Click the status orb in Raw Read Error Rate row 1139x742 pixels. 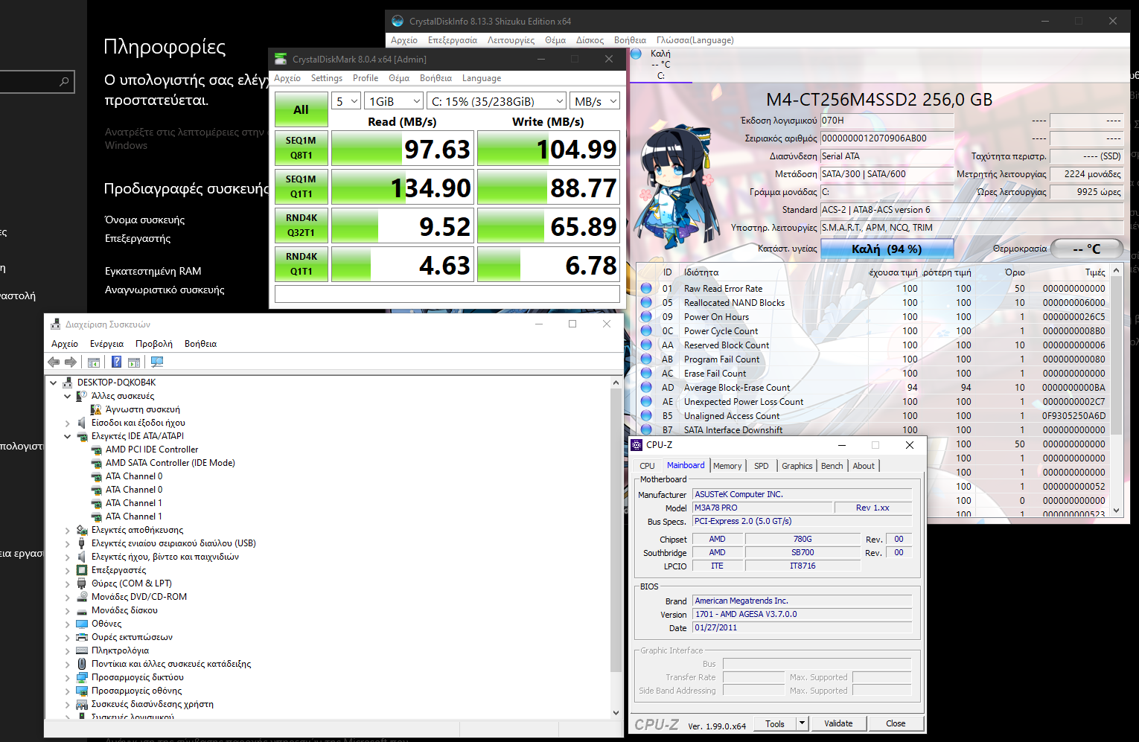(x=646, y=289)
